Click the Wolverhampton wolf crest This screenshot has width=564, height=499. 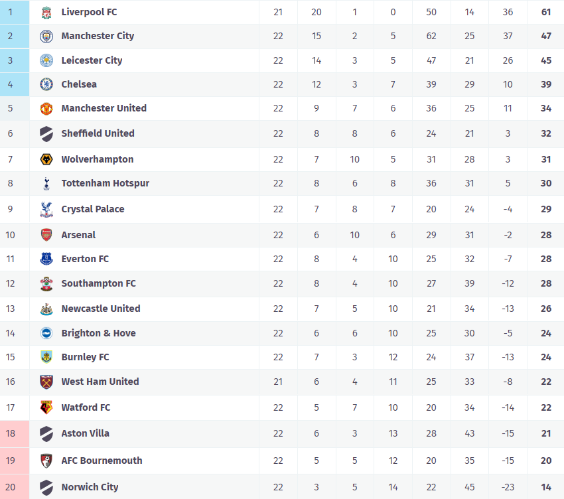tap(46, 159)
